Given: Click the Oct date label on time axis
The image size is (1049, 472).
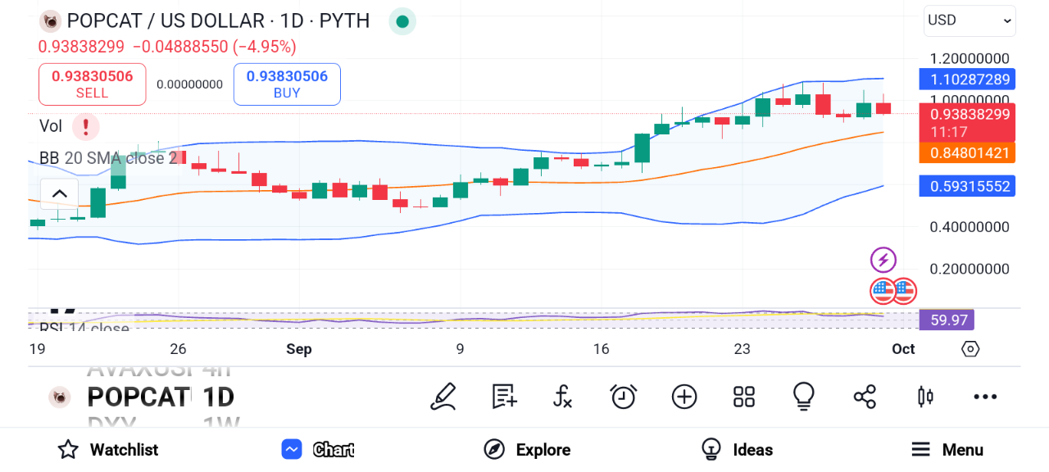Looking at the screenshot, I should pos(903,349).
